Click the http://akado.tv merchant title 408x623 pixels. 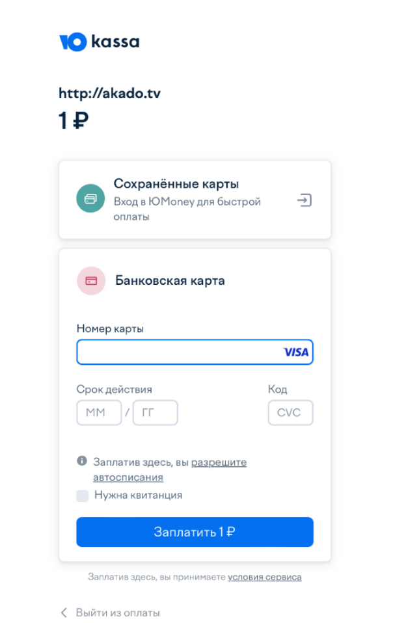[x=110, y=94]
